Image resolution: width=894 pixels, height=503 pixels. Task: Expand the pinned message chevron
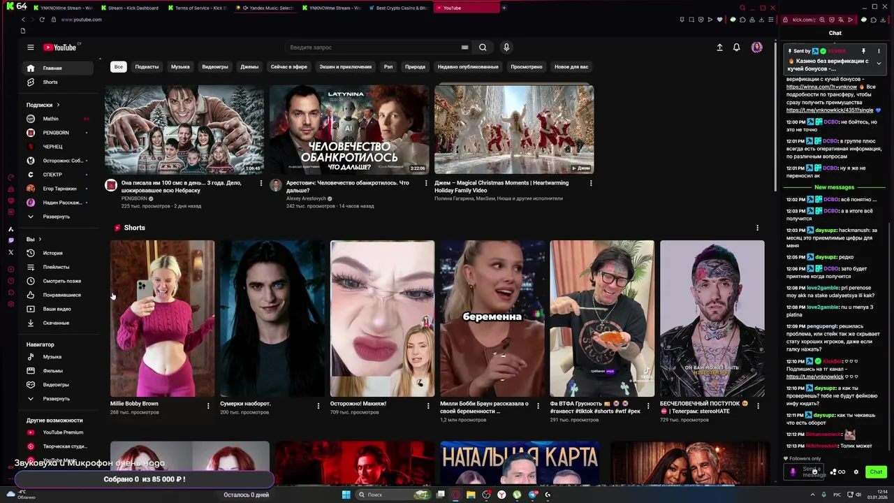[x=879, y=64]
